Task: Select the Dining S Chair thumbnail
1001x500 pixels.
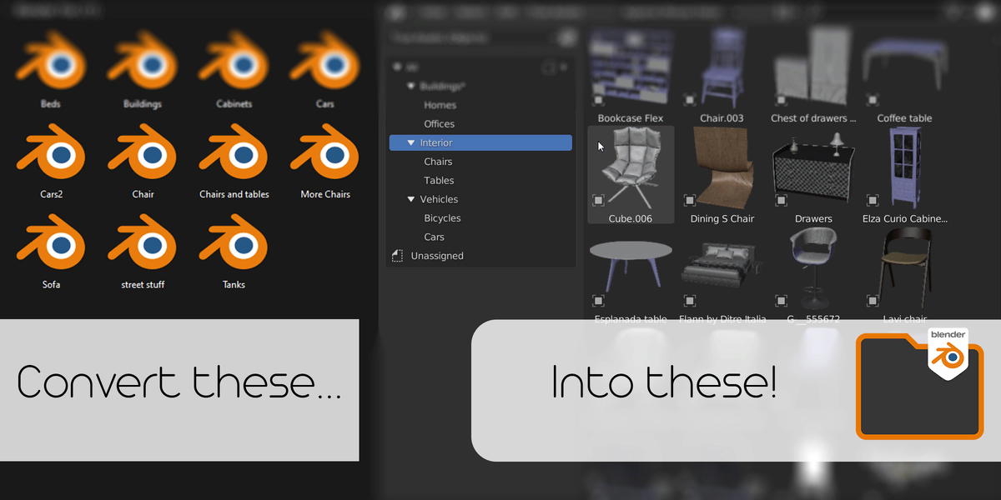Action: (722, 167)
